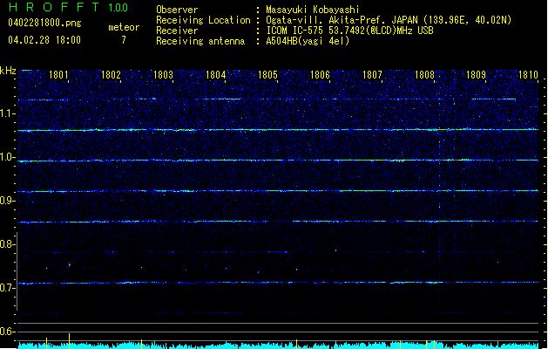Viewport: 548px width, 349px height.
Task: Click the 1801 time marker
Action: [59, 76]
